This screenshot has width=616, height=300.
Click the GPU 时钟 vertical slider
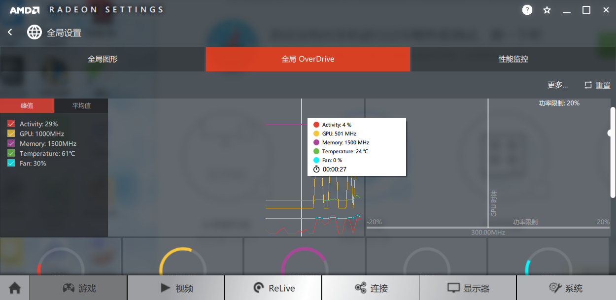point(488,163)
